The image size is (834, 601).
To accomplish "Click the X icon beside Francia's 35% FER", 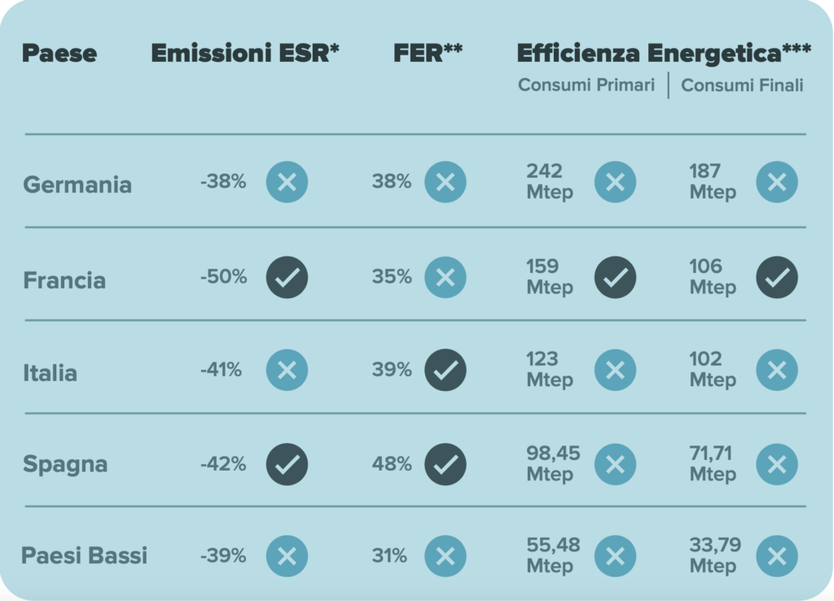I will (446, 277).
